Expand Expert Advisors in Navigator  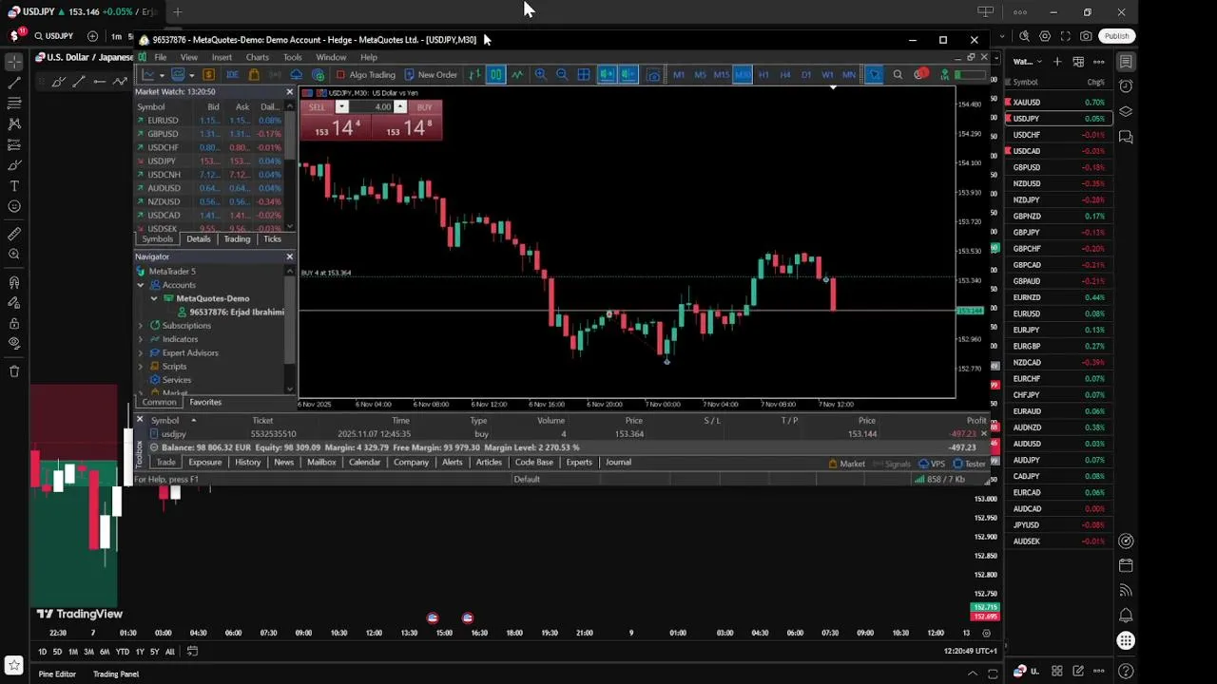click(x=141, y=352)
